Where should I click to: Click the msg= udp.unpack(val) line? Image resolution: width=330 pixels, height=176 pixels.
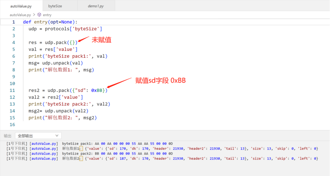click(56, 63)
